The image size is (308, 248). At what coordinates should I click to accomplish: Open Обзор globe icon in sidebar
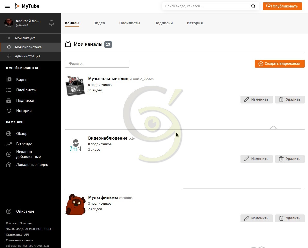(x=9, y=133)
